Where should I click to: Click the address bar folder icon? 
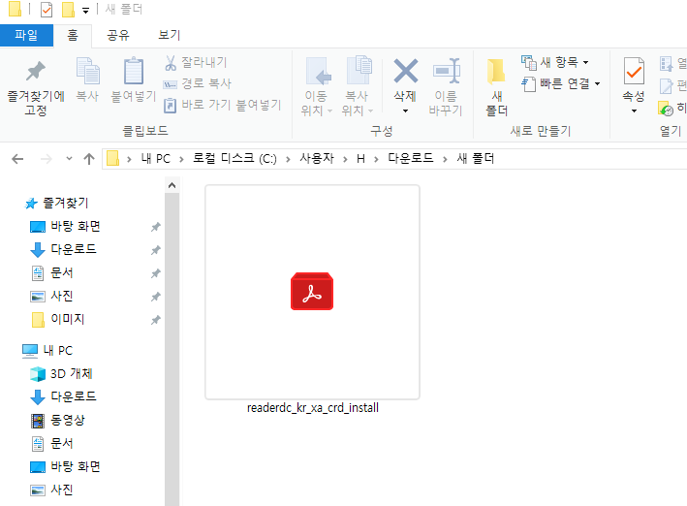click(113, 158)
